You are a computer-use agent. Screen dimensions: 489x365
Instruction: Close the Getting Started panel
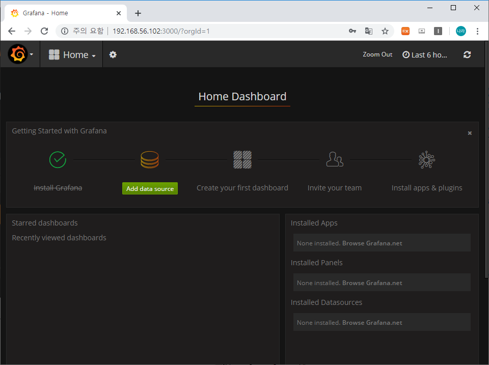pos(470,133)
